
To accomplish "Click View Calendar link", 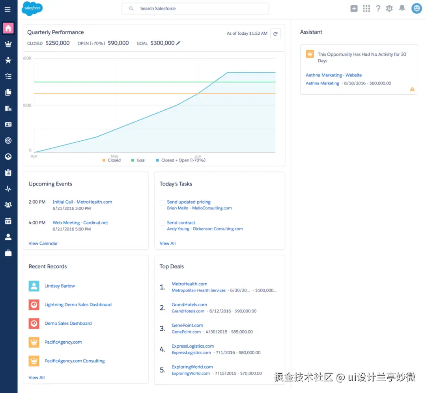I will click(x=43, y=243).
